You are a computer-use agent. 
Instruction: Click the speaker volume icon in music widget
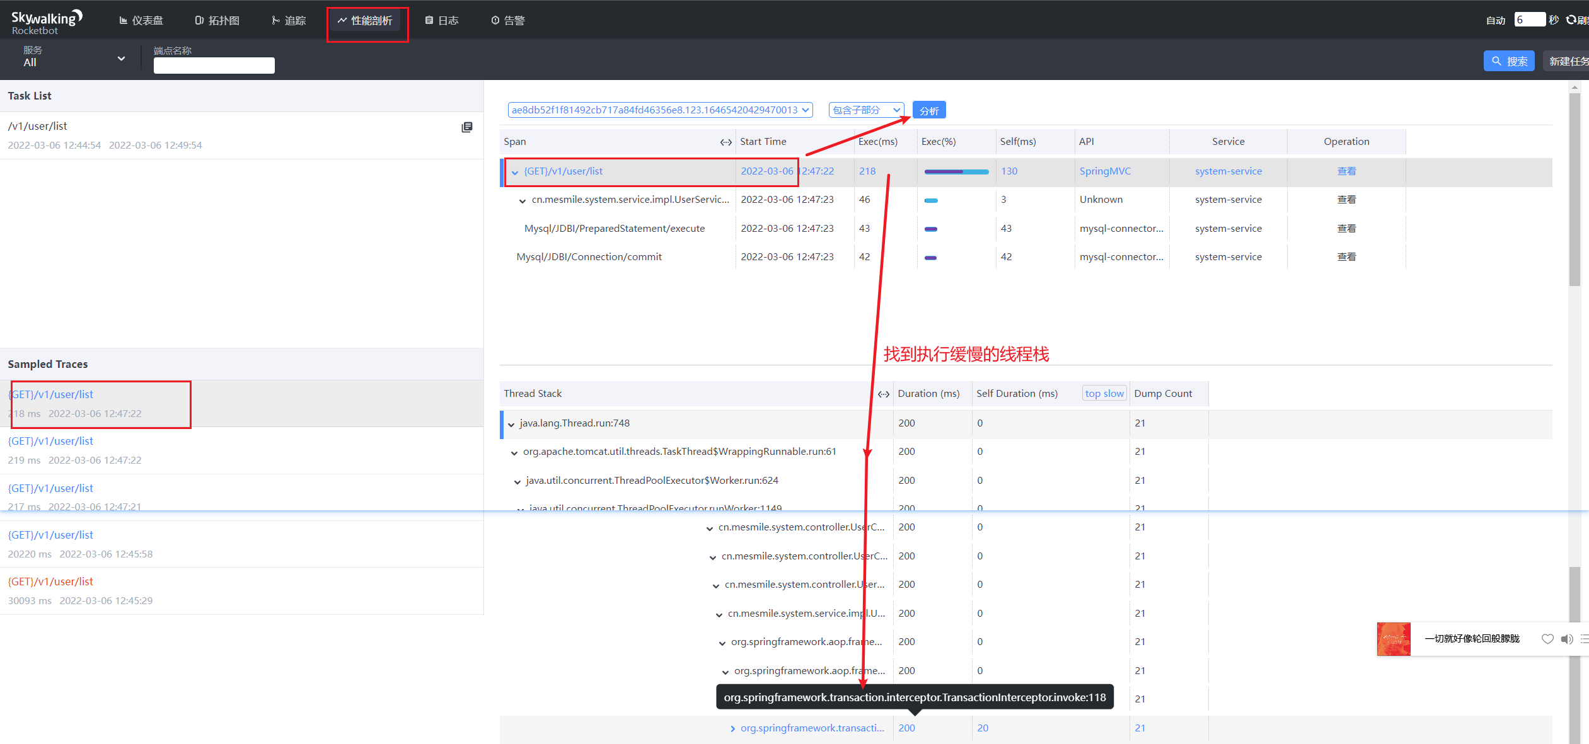(x=1566, y=639)
